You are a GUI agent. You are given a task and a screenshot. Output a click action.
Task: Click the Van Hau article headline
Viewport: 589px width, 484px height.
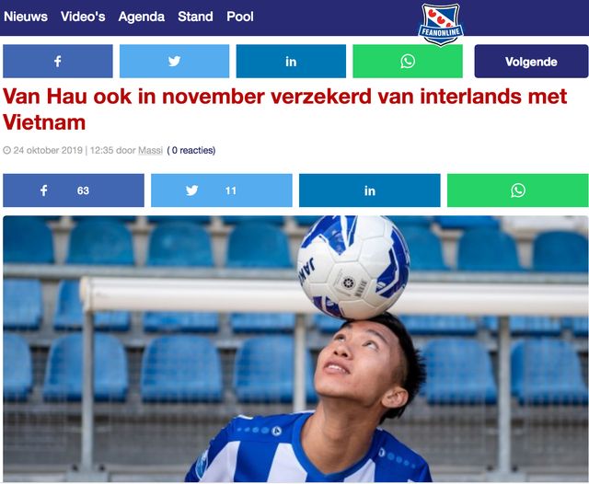[x=284, y=109]
